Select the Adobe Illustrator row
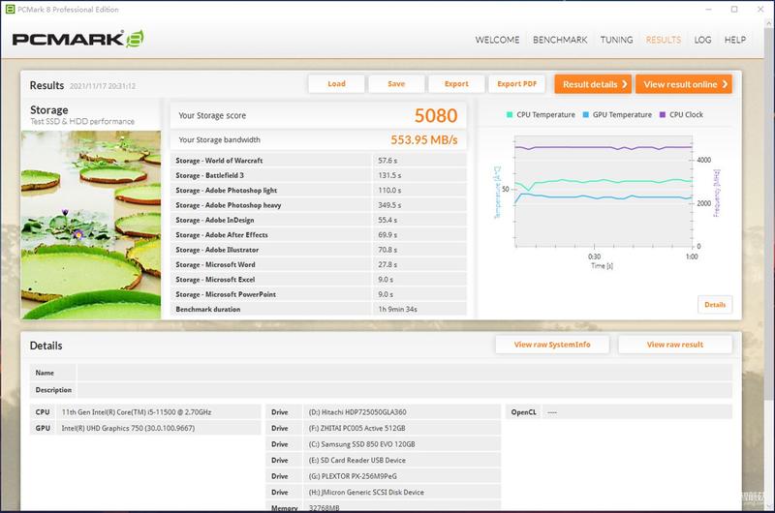Image resolution: width=775 pixels, height=513 pixels. pos(319,250)
